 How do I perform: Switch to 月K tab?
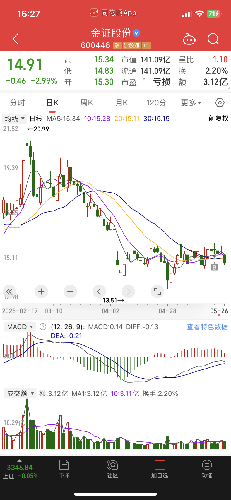[x=122, y=103]
